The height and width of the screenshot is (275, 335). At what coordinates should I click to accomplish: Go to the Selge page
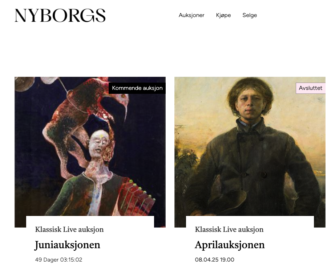point(250,15)
